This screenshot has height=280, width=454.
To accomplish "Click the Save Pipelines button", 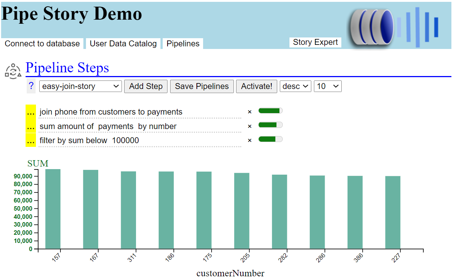I will [202, 86].
